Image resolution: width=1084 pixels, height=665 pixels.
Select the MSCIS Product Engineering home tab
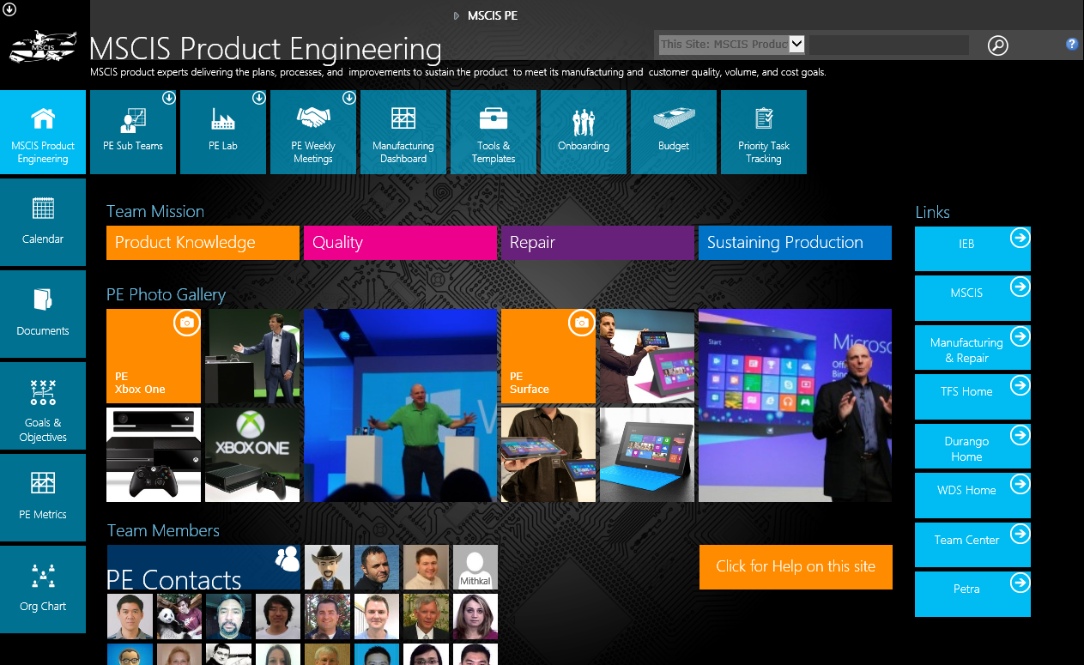pyautogui.click(x=43, y=132)
